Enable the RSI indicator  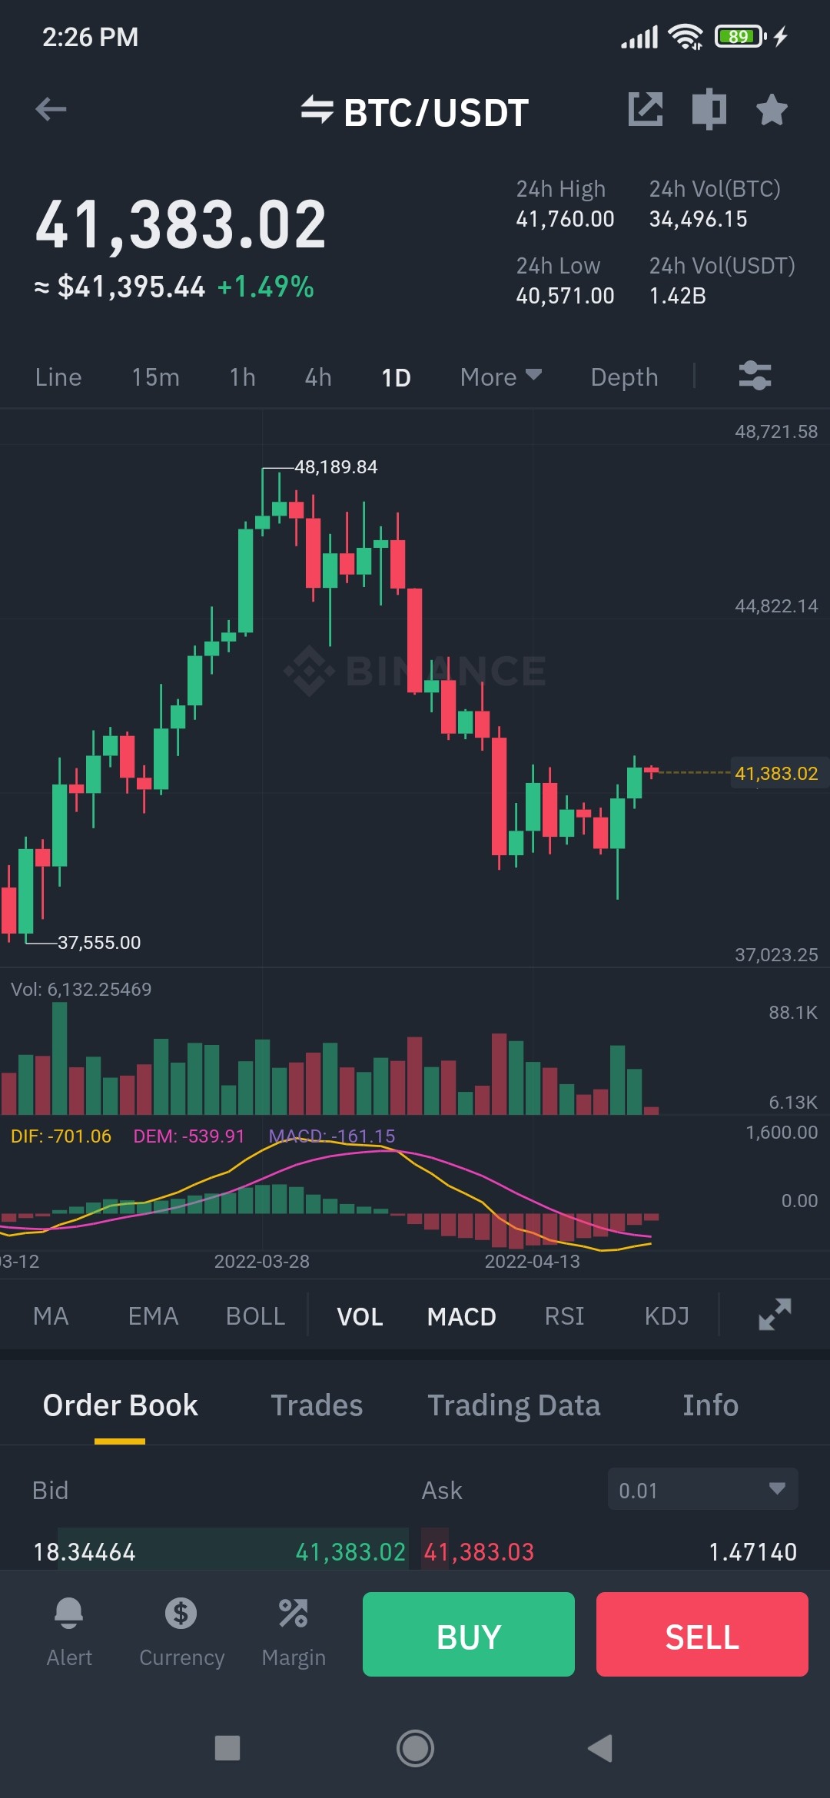(564, 1316)
